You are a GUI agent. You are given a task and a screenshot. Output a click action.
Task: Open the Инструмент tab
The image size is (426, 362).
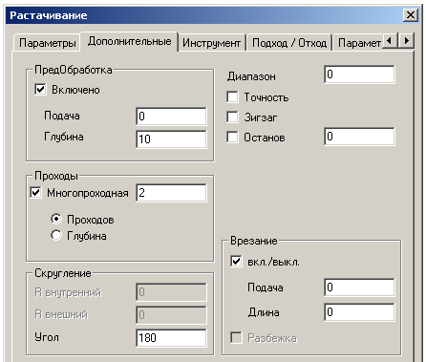212,43
